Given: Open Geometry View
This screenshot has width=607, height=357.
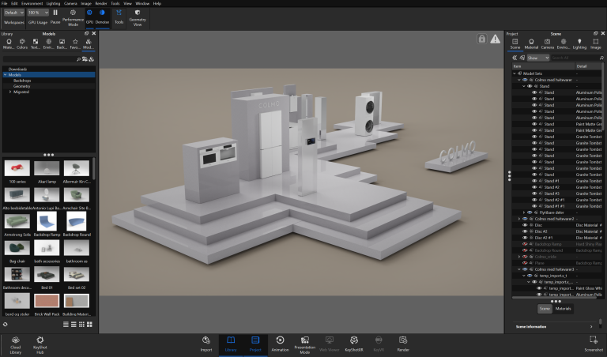Looking at the screenshot, I should tap(138, 13).
